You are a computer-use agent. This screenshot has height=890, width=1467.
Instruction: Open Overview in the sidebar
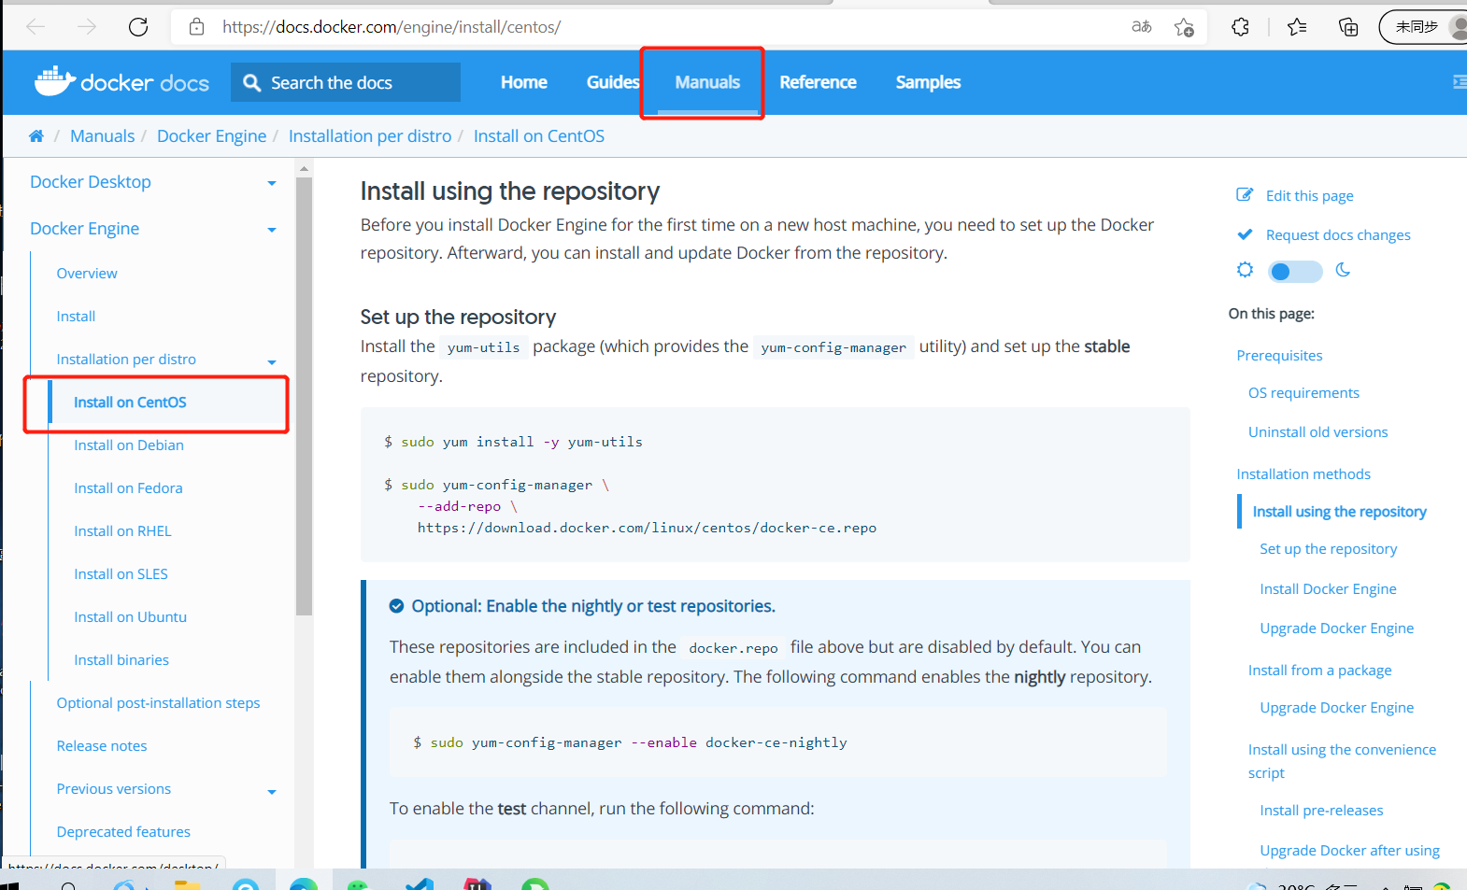point(87,274)
